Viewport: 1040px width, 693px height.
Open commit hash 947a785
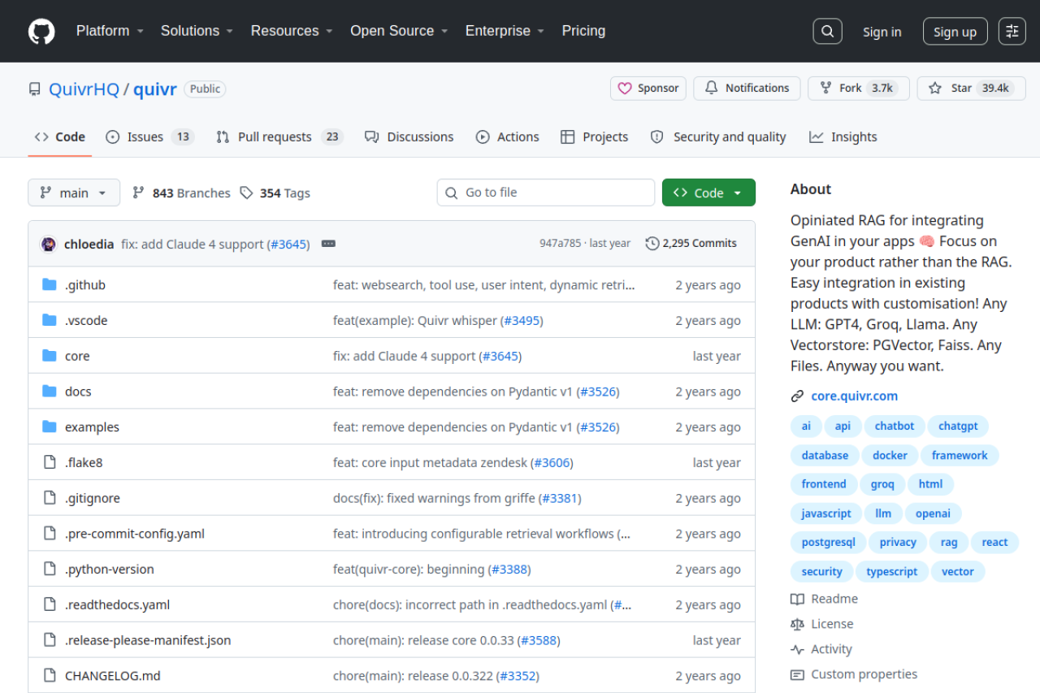pos(561,243)
